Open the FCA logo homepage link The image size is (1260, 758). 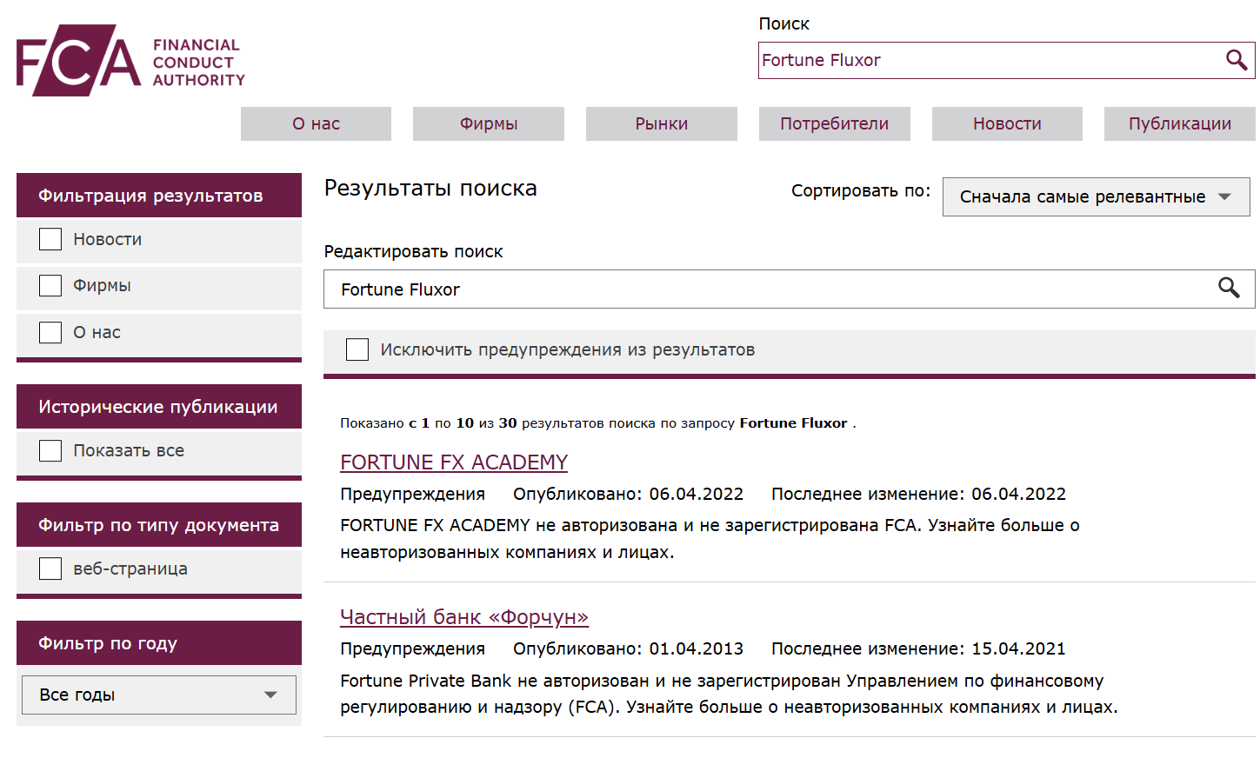click(x=130, y=60)
